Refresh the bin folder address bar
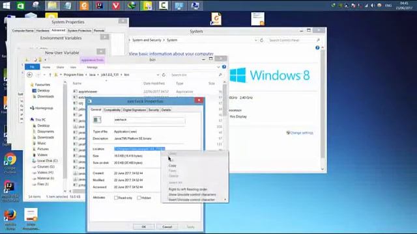Image resolution: width=417 pixels, height=234 pixels. click(x=164, y=75)
